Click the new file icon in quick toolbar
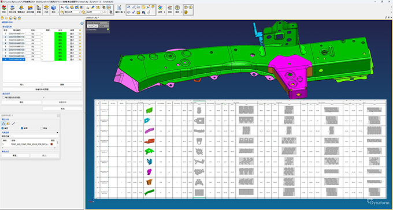This screenshot has width=393, height=210. pos(2,18)
